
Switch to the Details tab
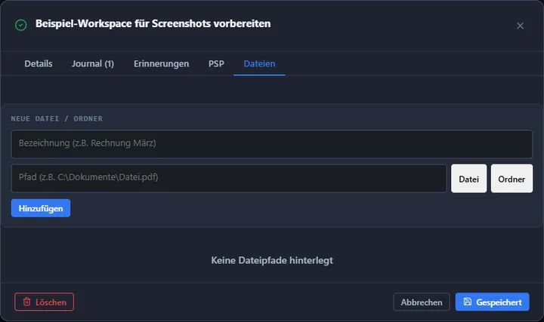pyautogui.click(x=39, y=63)
